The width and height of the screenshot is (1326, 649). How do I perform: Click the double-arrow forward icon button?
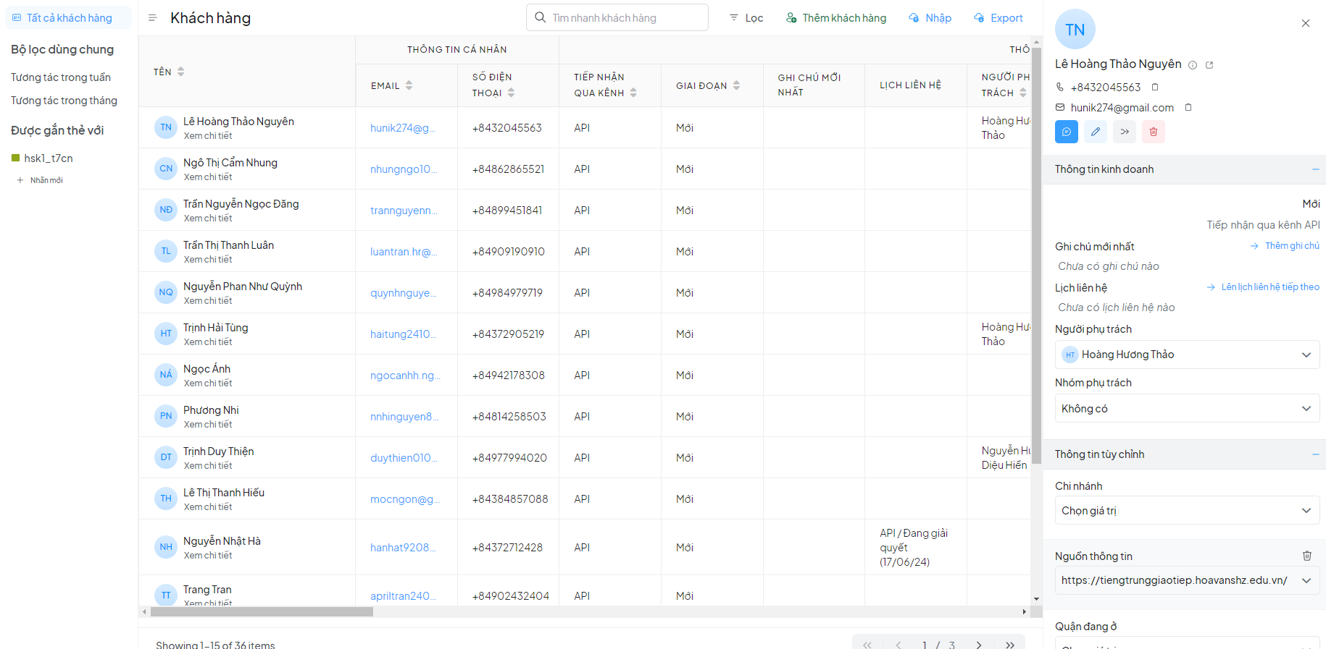[1125, 132]
